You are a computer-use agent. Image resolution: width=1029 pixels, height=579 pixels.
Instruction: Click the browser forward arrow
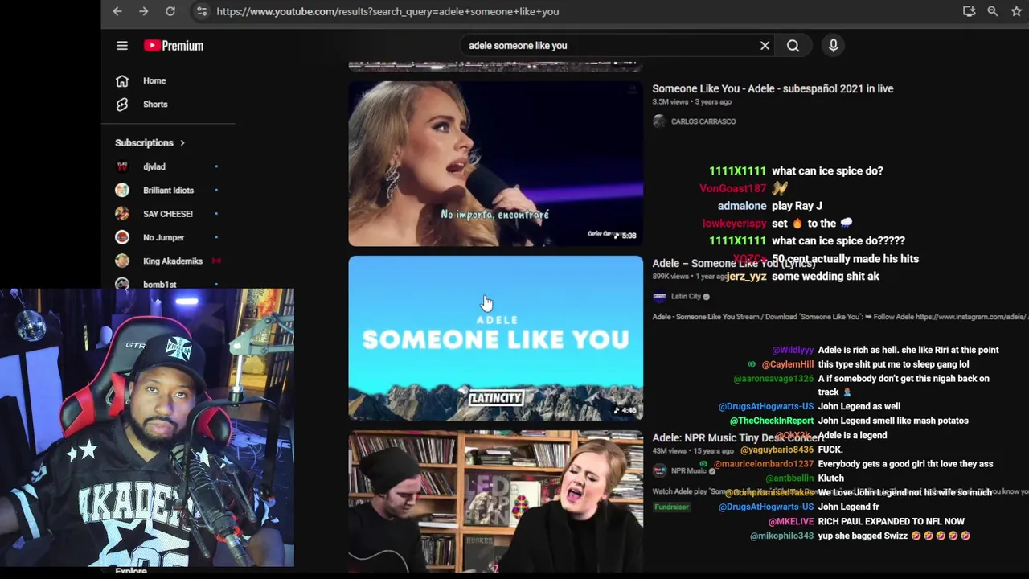(x=143, y=11)
